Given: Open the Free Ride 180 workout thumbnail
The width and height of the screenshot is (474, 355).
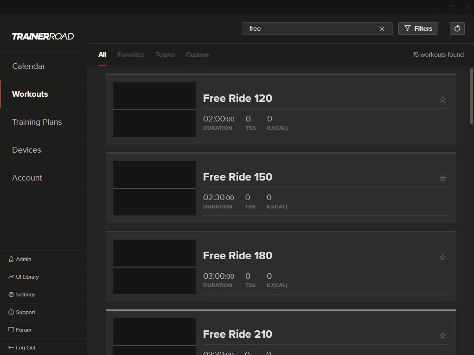Looking at the screenshot, I should coord(154,267).
